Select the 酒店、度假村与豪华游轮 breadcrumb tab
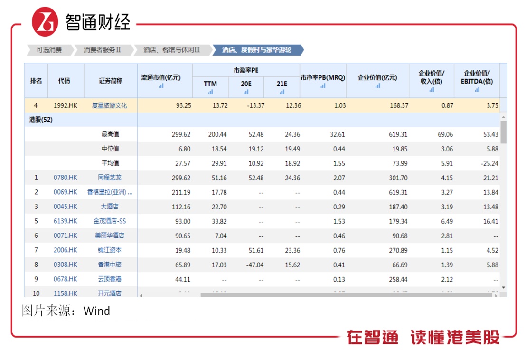Viewport: 526px width, 359px height. (x=257, y=50)
